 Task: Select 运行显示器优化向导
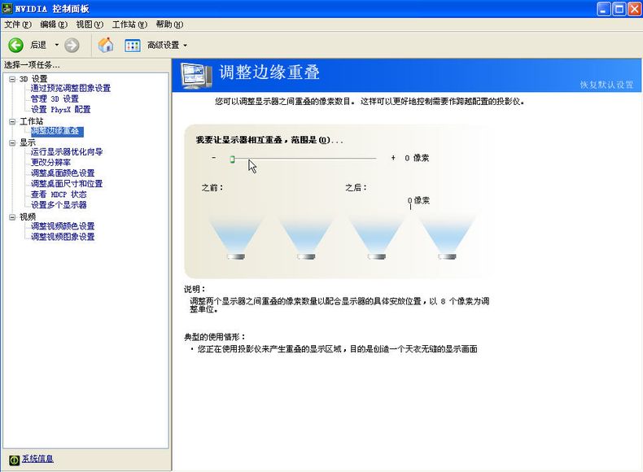point(67,151)
